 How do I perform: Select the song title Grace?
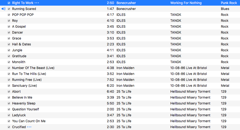pos(16,38)
